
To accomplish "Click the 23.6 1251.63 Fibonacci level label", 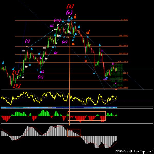I will (123, 36).
